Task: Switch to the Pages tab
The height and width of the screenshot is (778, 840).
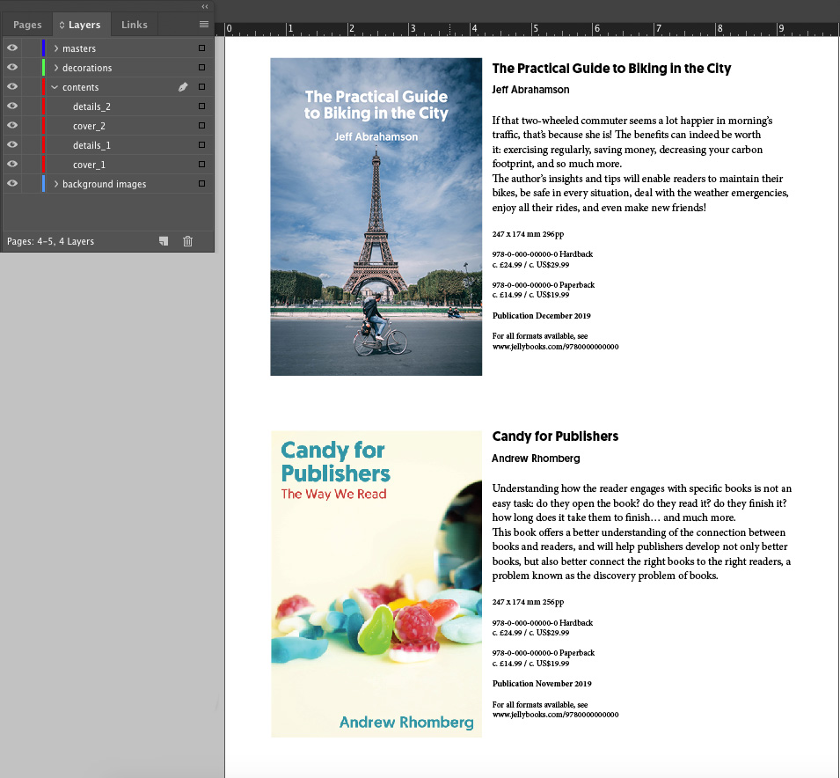Action: [27, 25]
